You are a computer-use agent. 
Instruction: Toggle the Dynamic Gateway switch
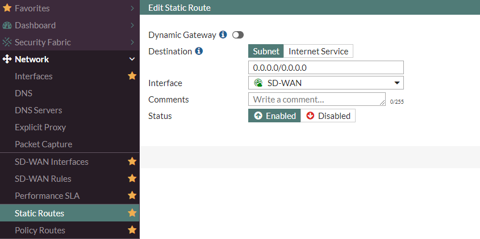pyautogui.click(x=238, y=35)
